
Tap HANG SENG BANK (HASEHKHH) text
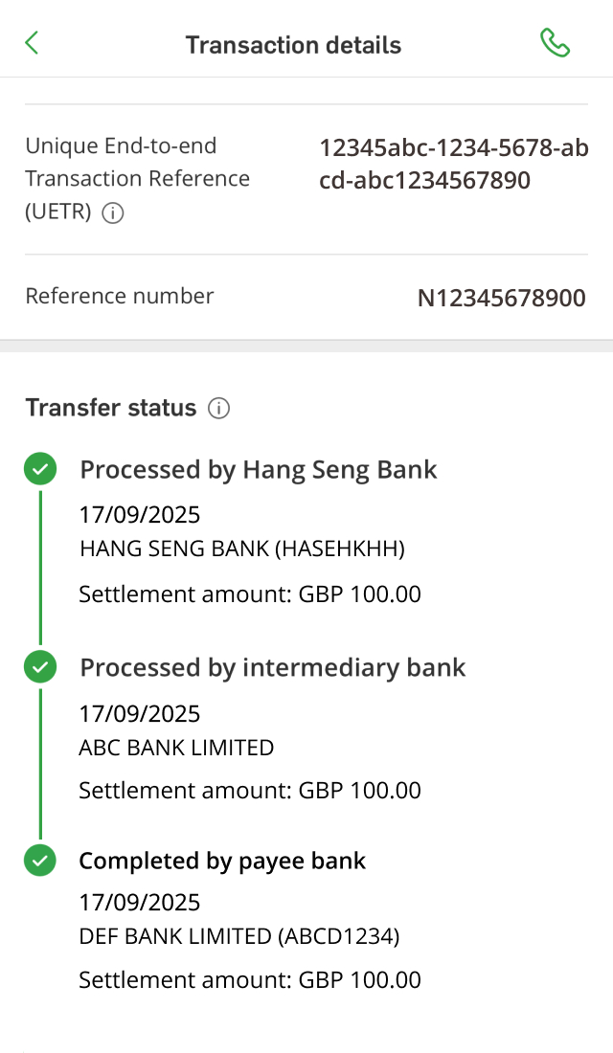(241, 549)
